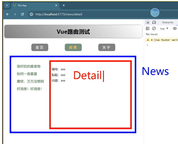Open news link 震惊，万万没想到
Viewport: 178px width, 144px height.
(30, 81)
